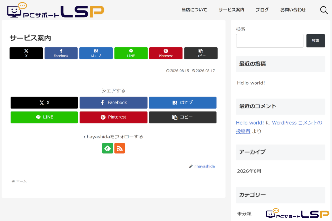Open 2026年8月 archive link
Image resolution: width=332 pixels, height=221 pixels.
click(x=249, y=171)
